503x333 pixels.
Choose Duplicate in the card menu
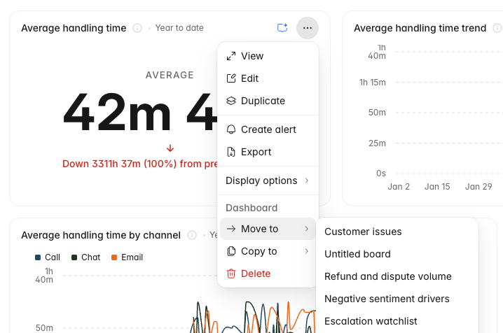268,101
